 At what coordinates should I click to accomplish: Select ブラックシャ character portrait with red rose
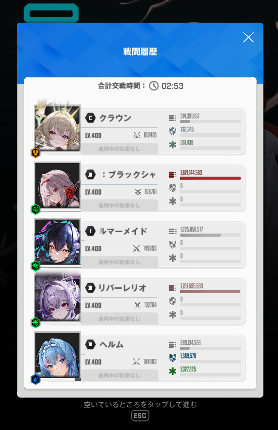point(58,185)
